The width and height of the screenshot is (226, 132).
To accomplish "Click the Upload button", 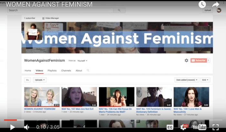I will pos(208,10).
